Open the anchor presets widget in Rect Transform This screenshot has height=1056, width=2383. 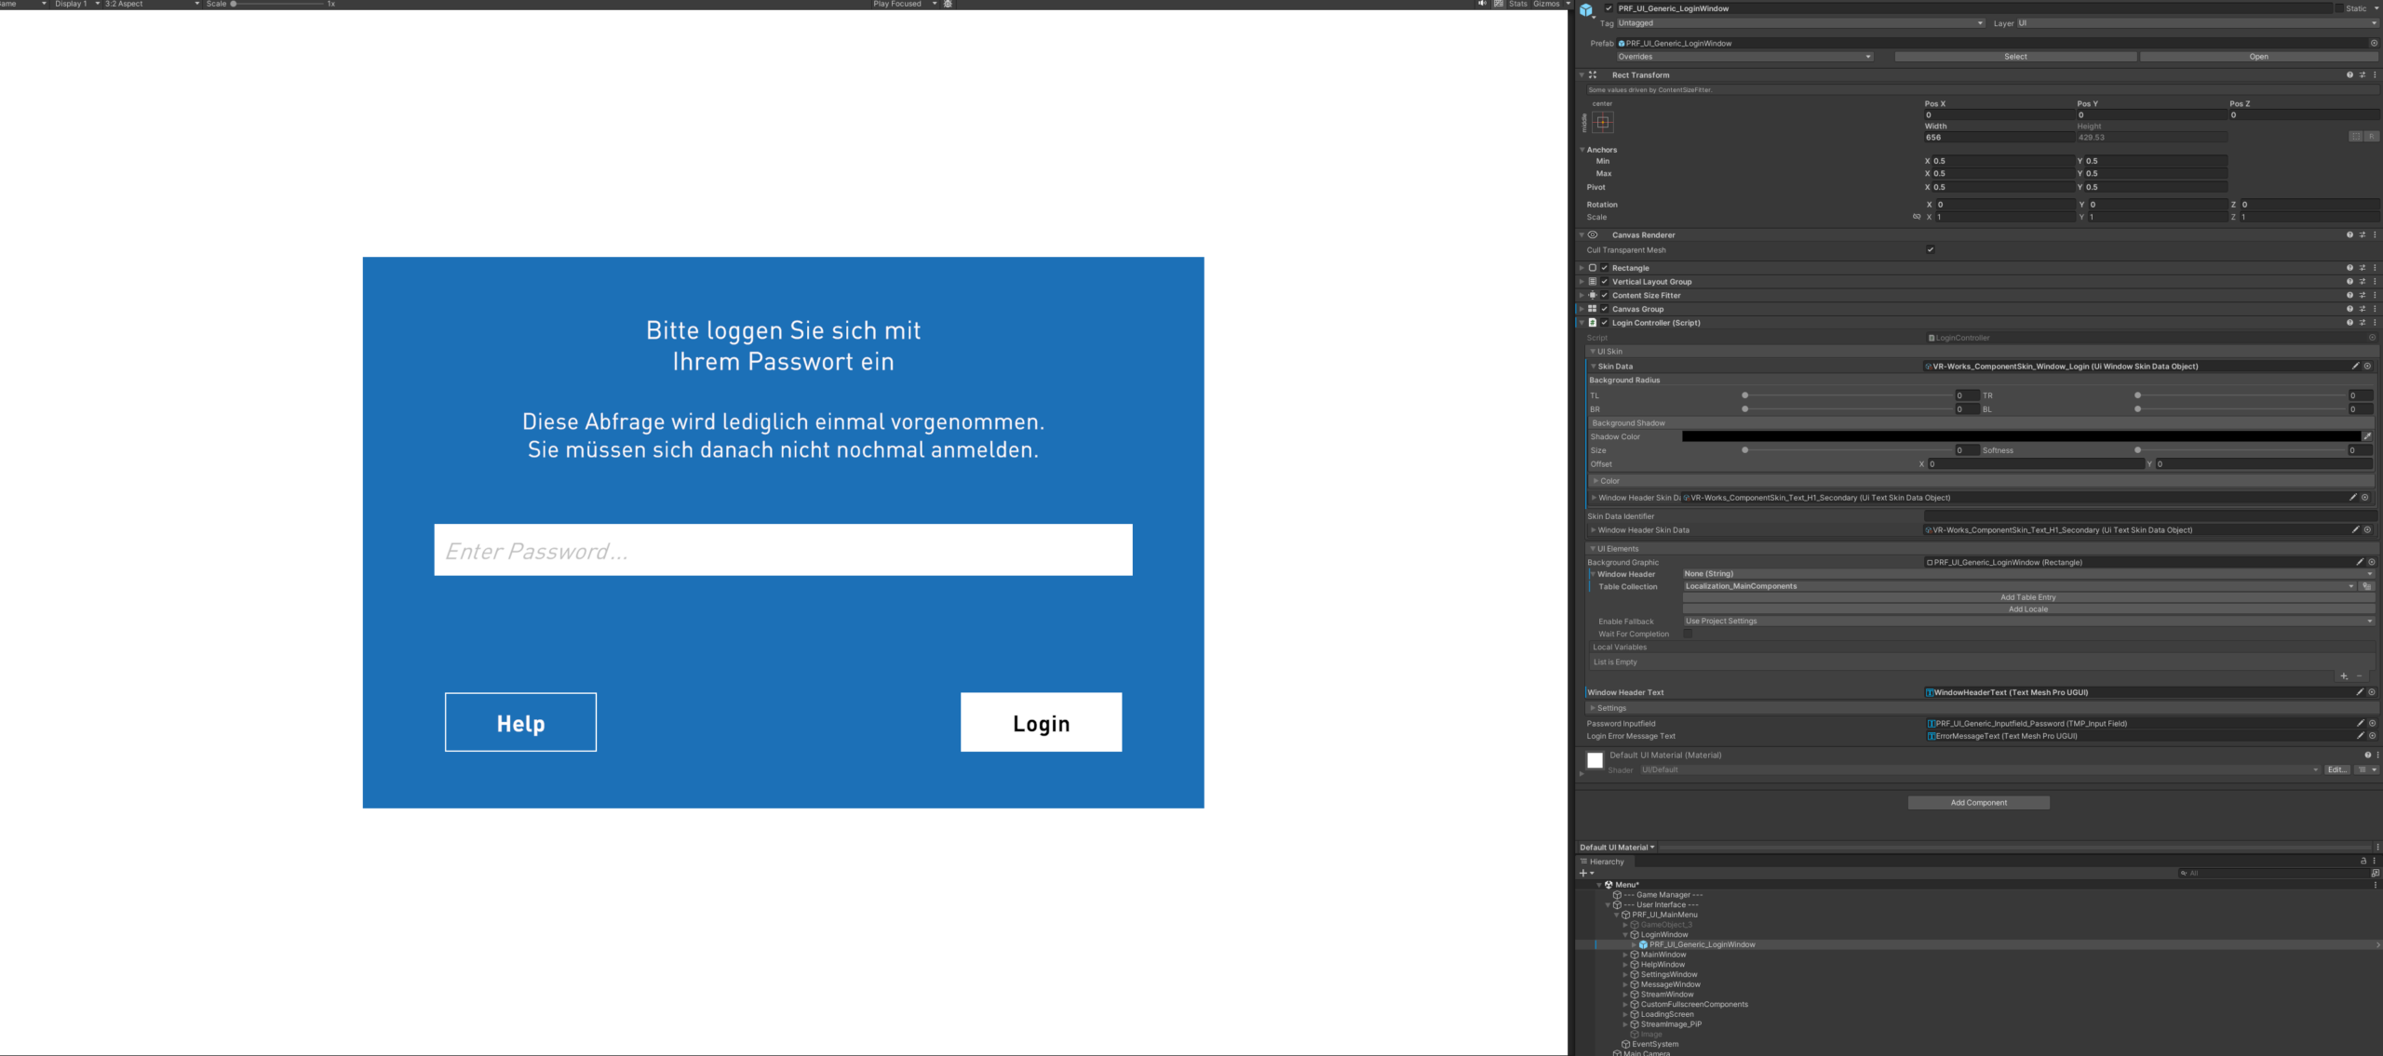point(1604,121)
